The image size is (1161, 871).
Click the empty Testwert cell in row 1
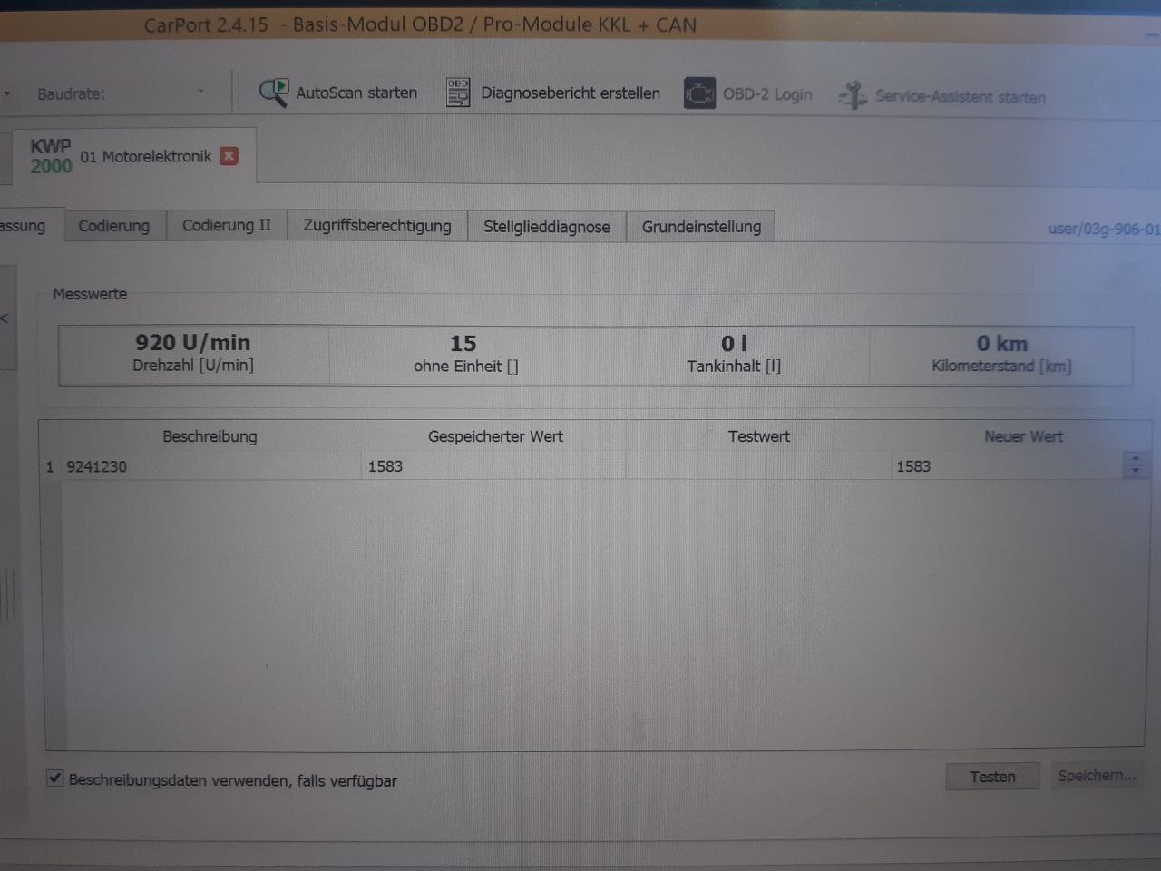[x=758, y=466]
